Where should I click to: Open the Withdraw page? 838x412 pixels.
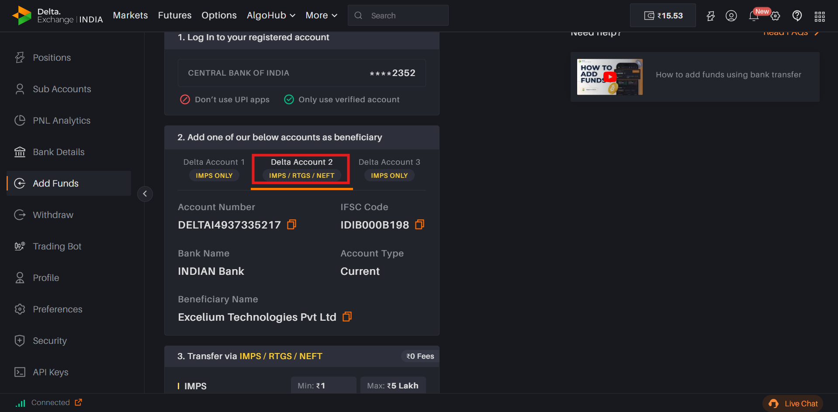click(53, 215)
